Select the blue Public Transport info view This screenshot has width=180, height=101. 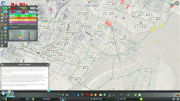click(6, 28)
